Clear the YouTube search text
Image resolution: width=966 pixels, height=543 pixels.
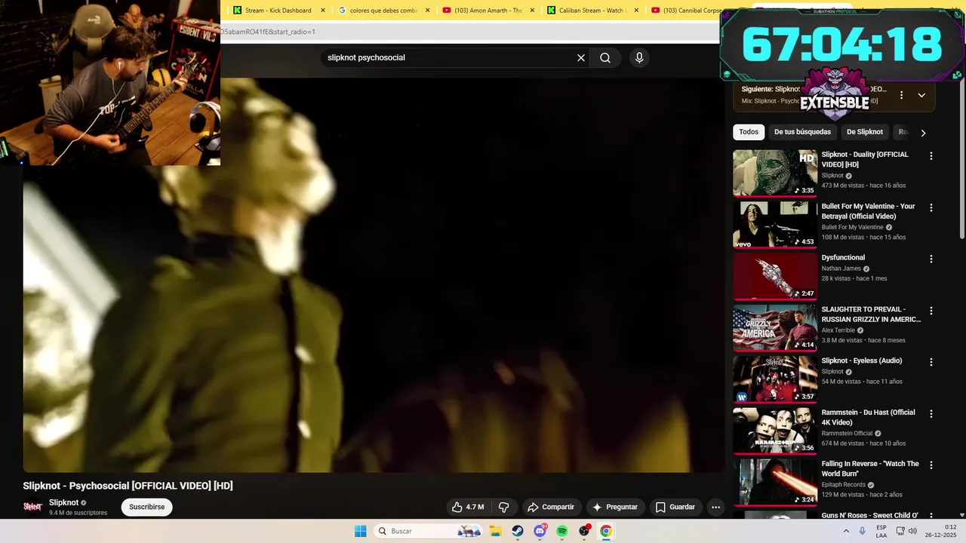[x=581, y=58]
